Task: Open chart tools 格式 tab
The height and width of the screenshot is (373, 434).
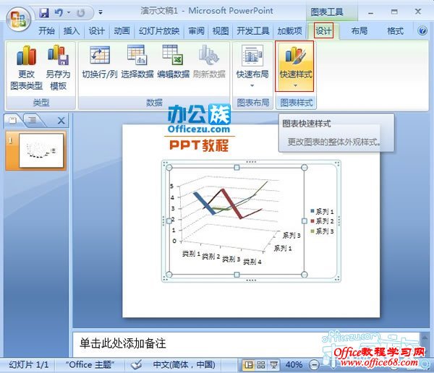Action: (395, 30)
